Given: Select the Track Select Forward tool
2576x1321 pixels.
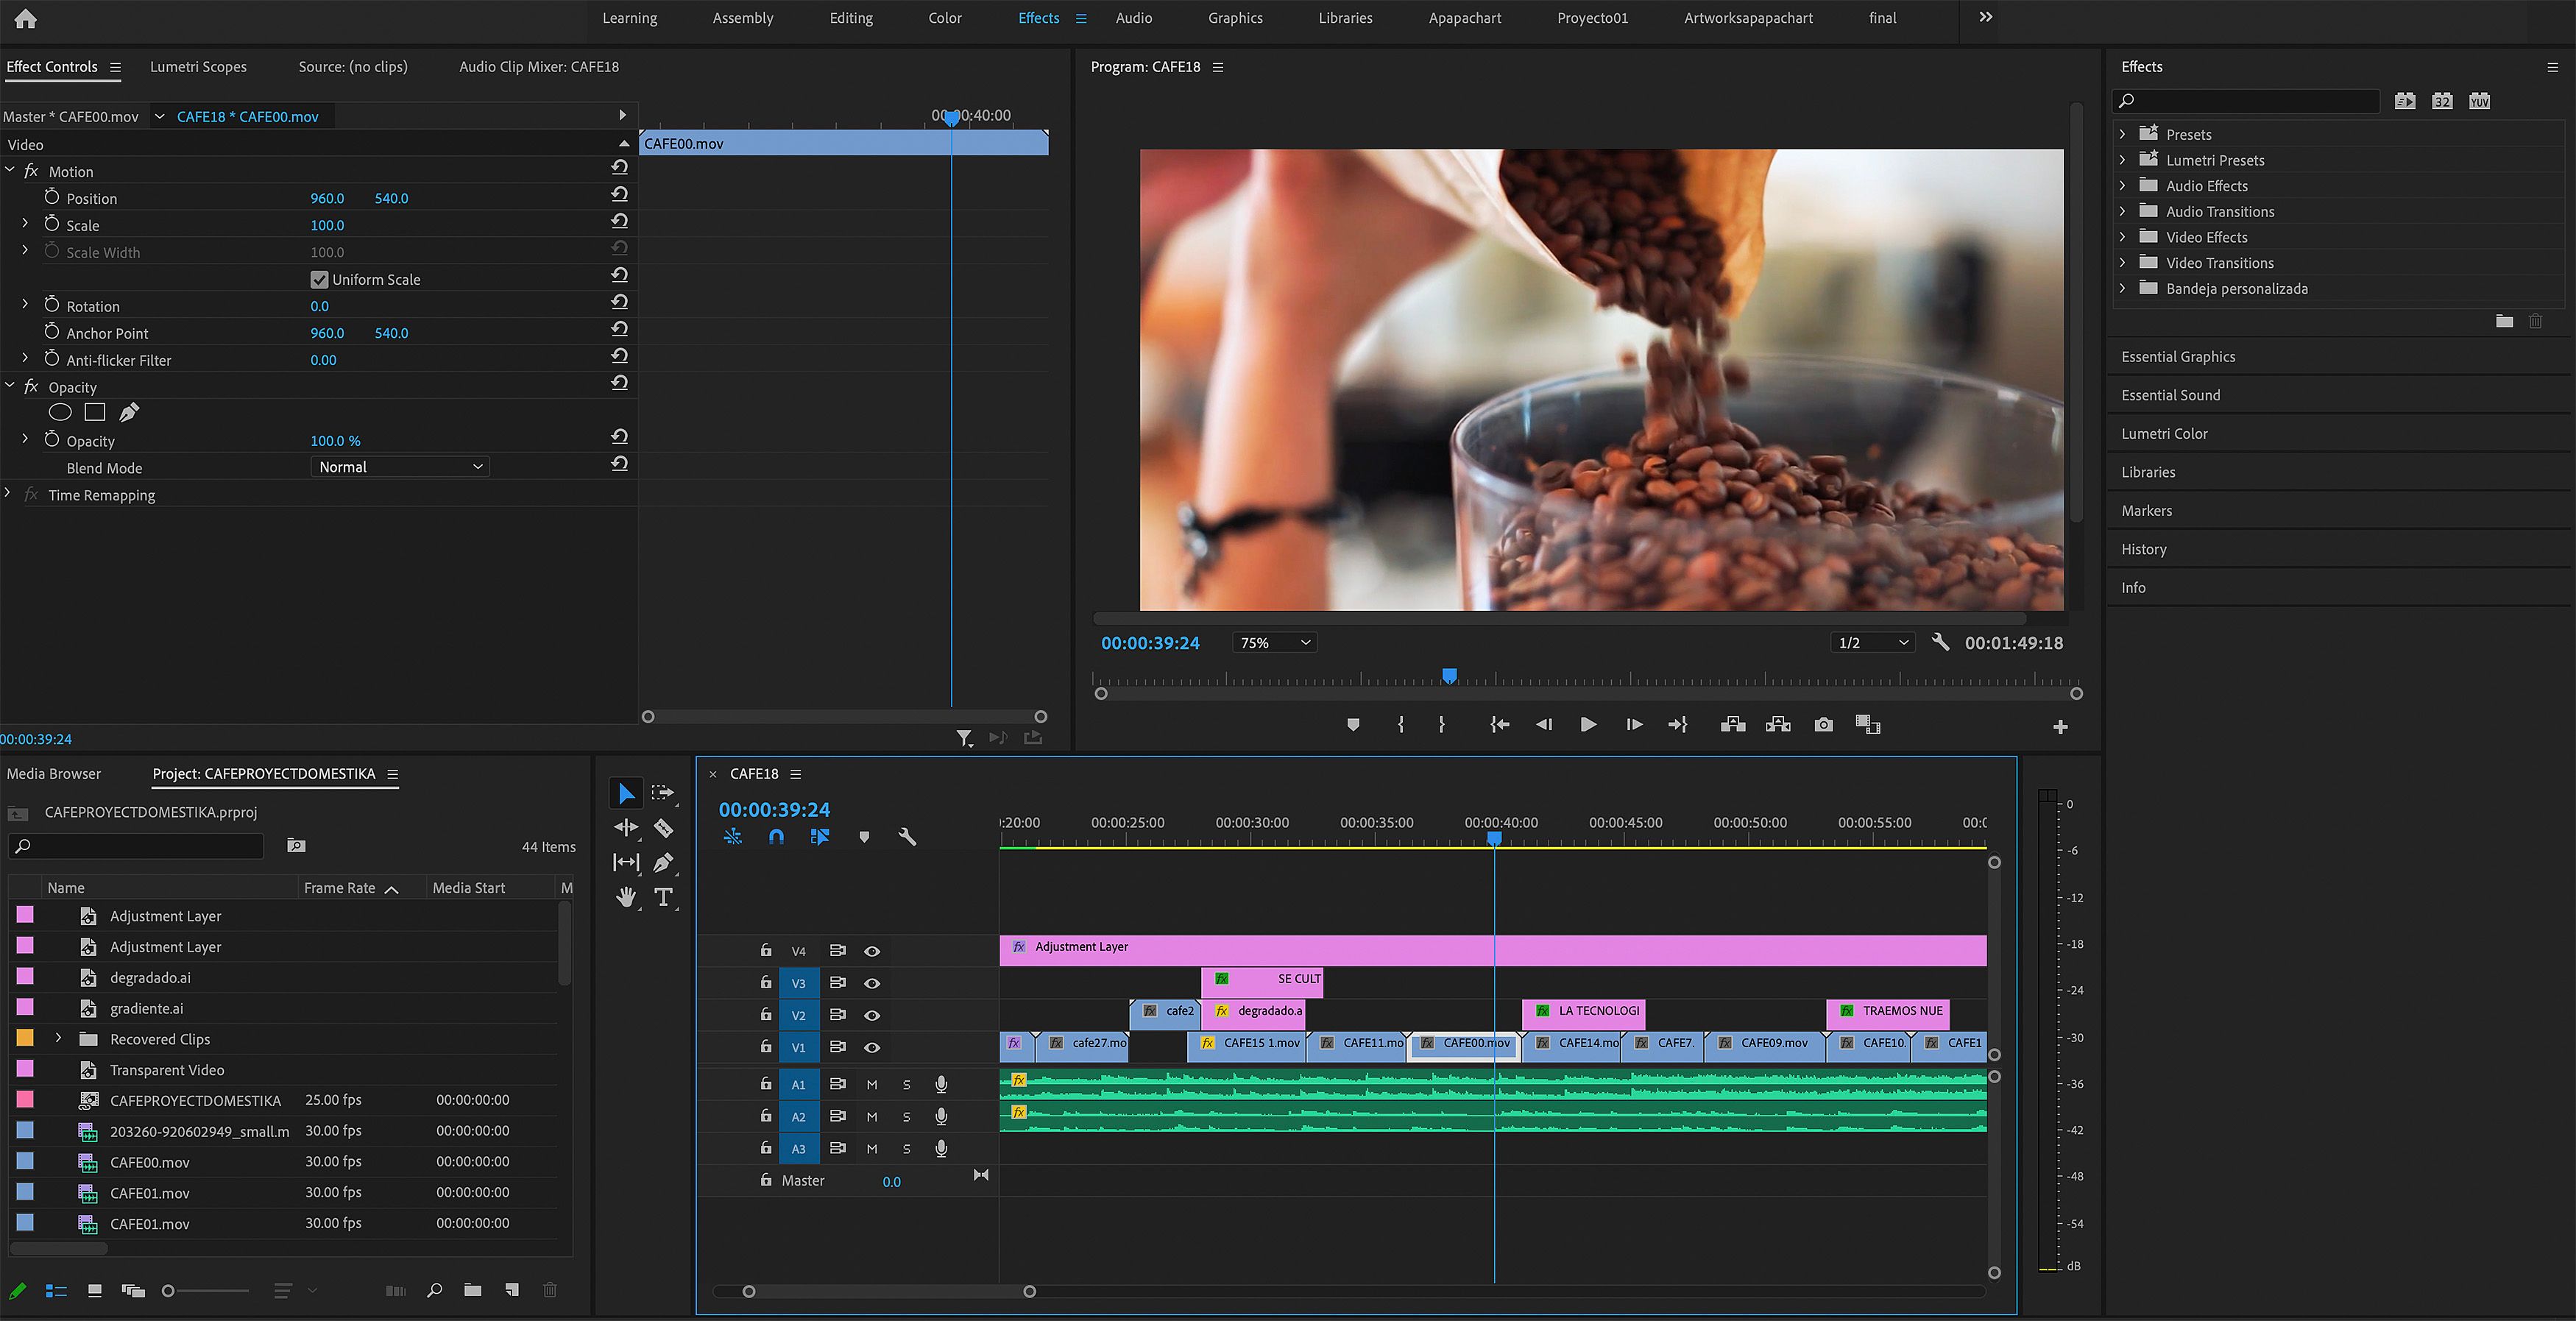Looking at the screenshot, I should pyautogui.click(x=662, y=793).
